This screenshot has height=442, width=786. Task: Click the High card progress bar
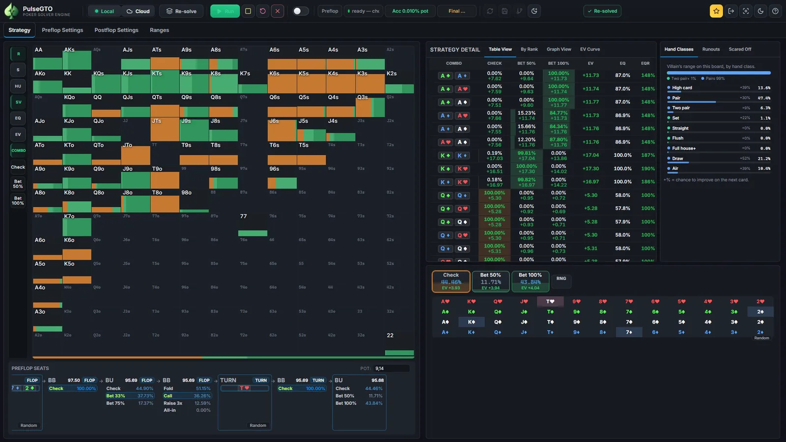[718, 92]
